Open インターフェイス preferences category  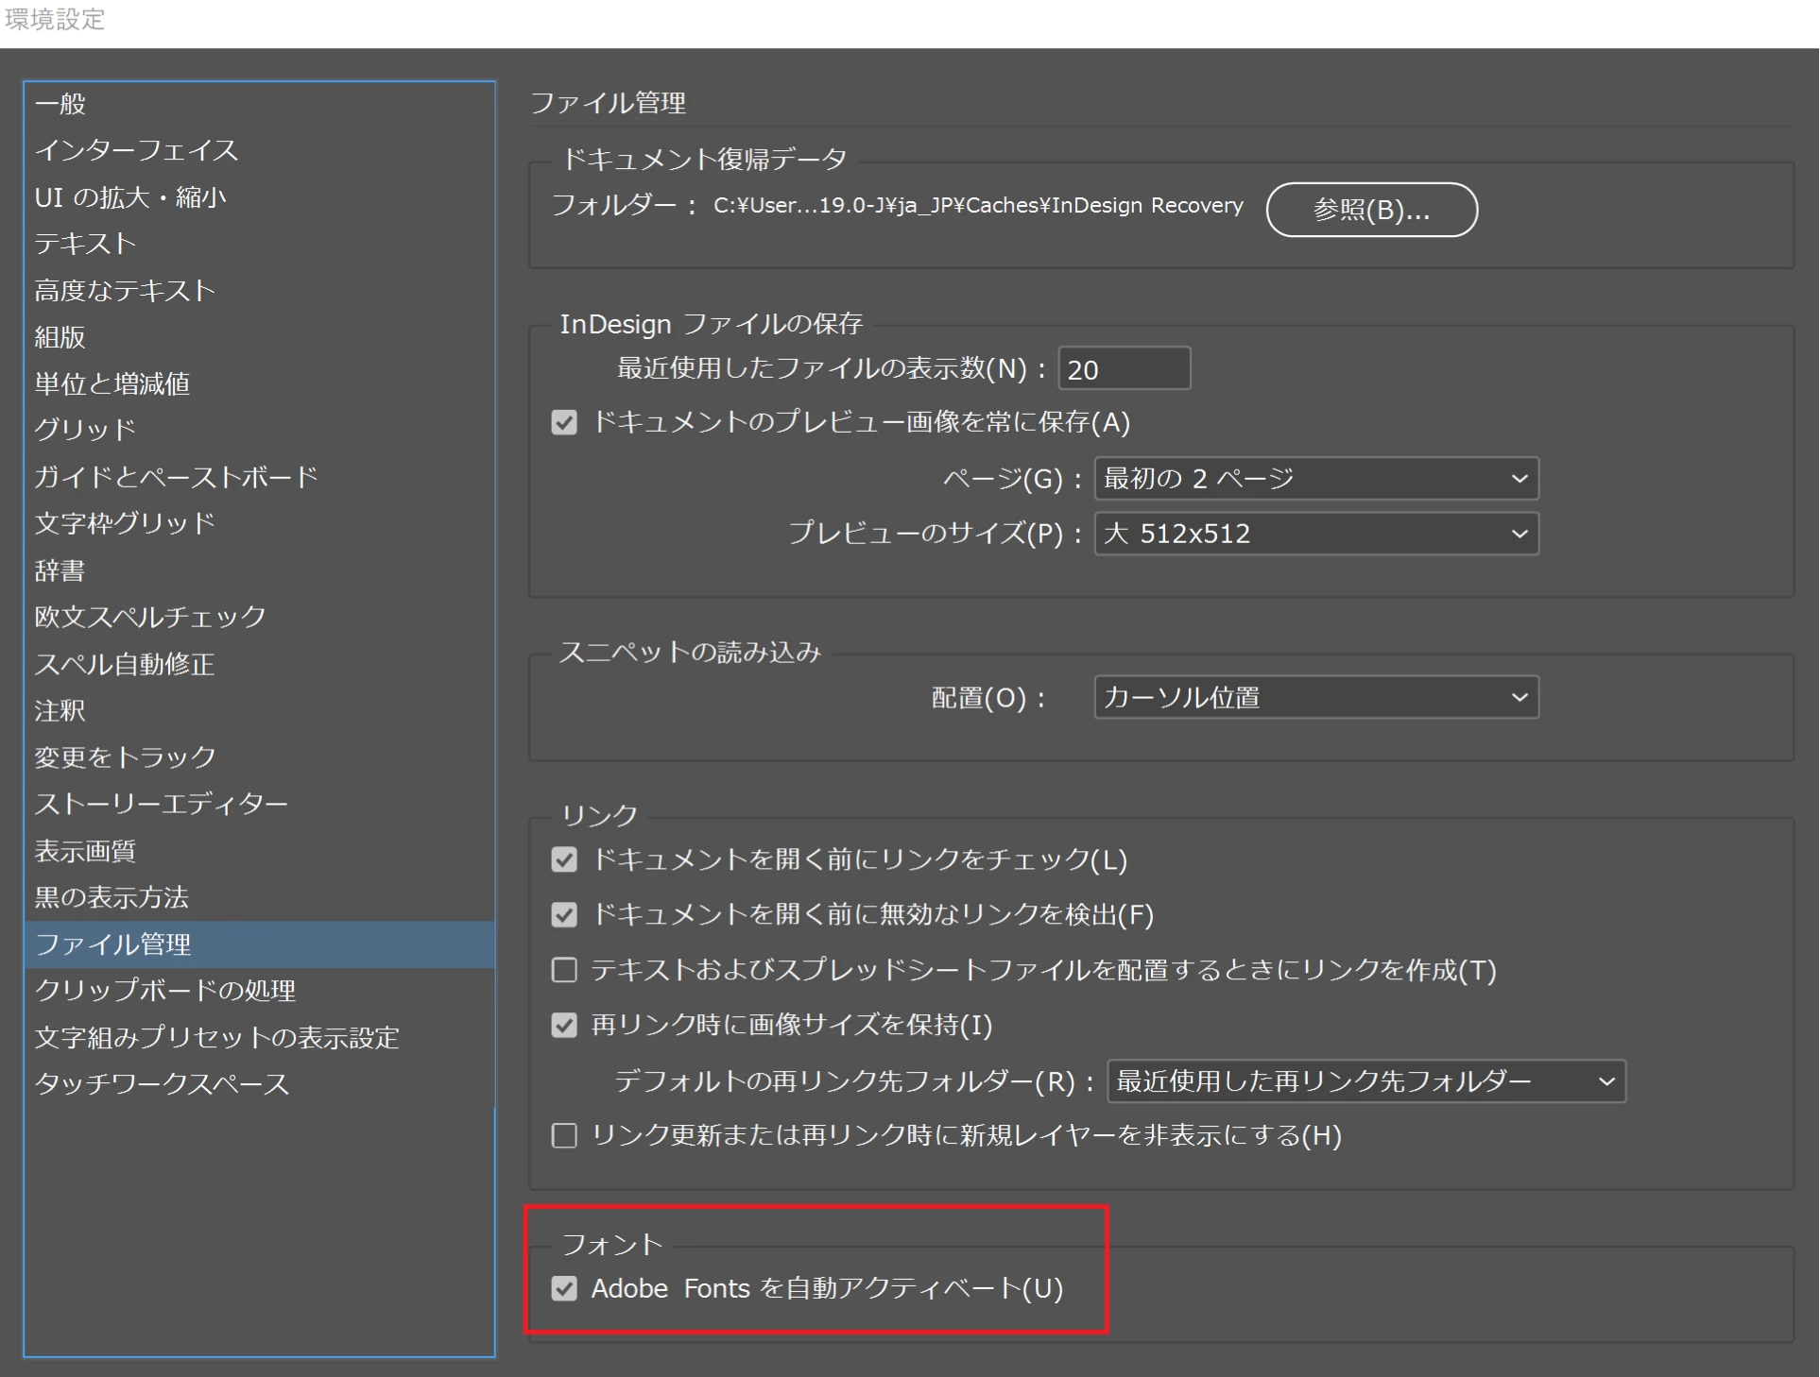pos(137,150)
